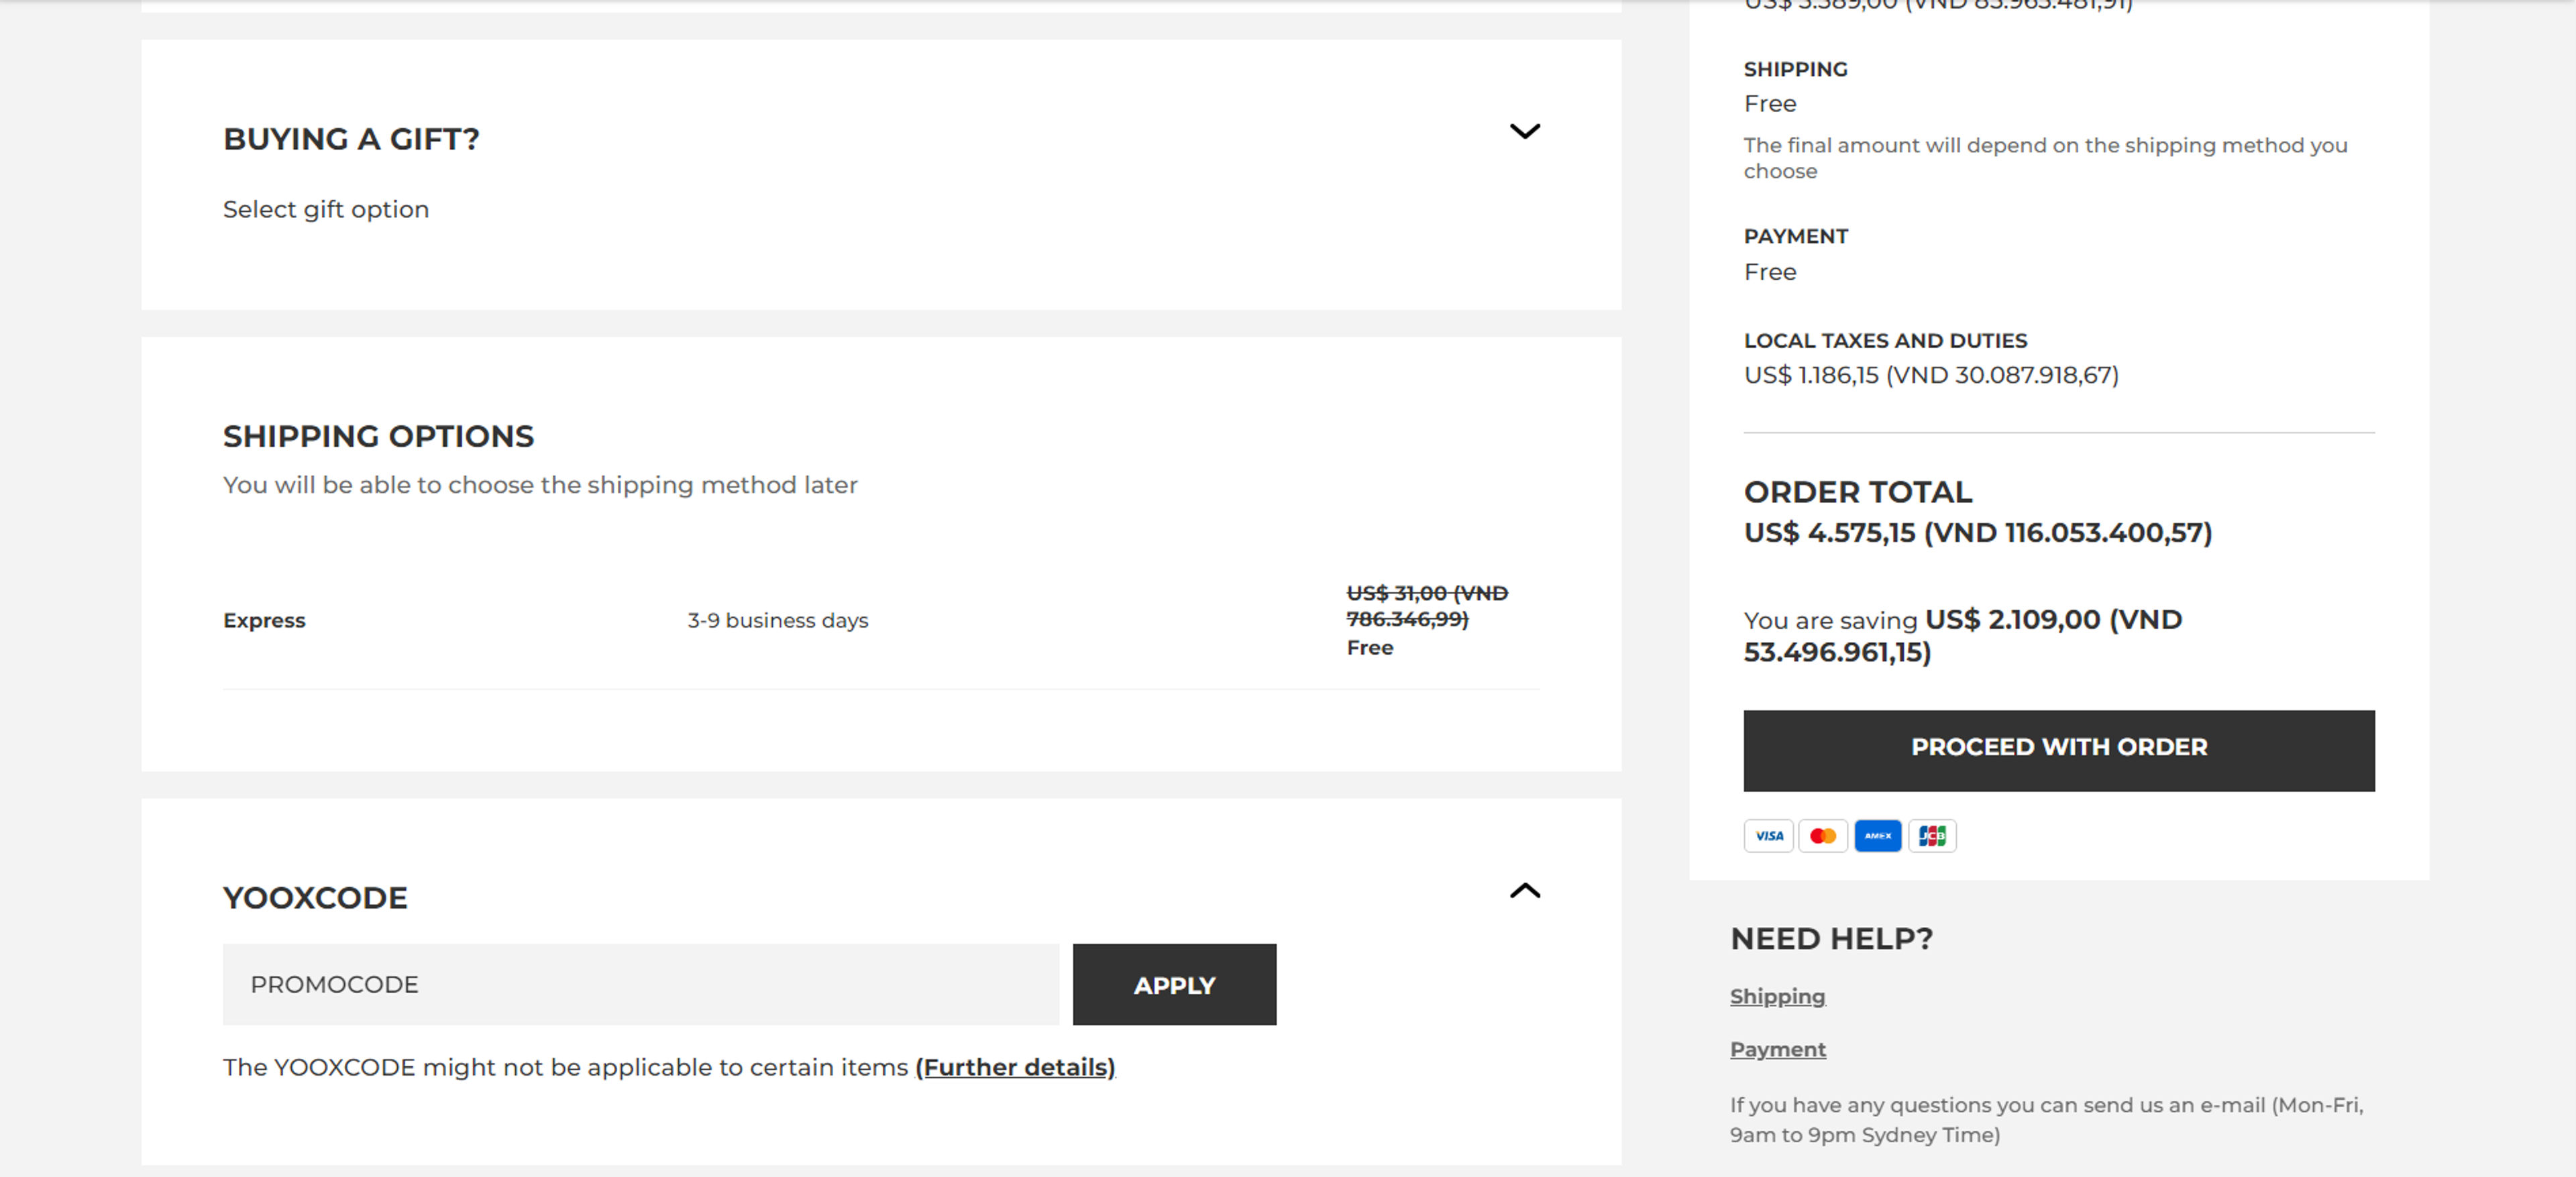Viewport: 2576px width, 1177px height.
Task: Click the SHIPPING label in order summary
Action: (1796, 69)
